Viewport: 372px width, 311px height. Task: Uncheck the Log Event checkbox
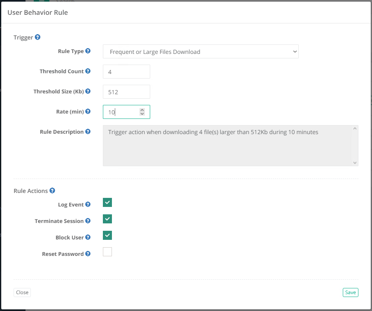click(107, 202)
